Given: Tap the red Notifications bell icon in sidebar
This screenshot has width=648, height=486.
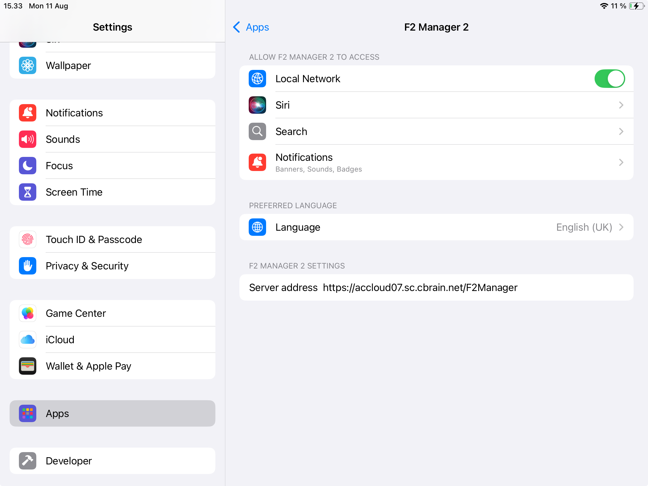Looking at the screenshot, I should [x=28, y=113].
